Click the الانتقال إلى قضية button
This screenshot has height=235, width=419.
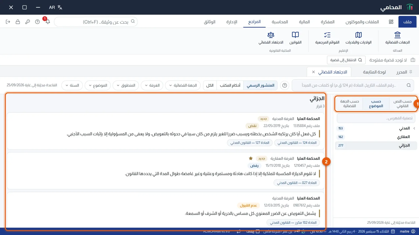coord(346,60)
